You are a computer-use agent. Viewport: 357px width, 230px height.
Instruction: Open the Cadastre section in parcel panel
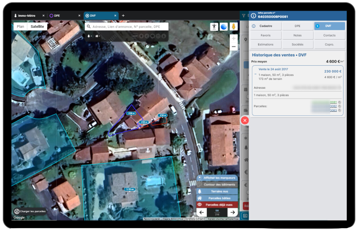click(x=266, y=26)
